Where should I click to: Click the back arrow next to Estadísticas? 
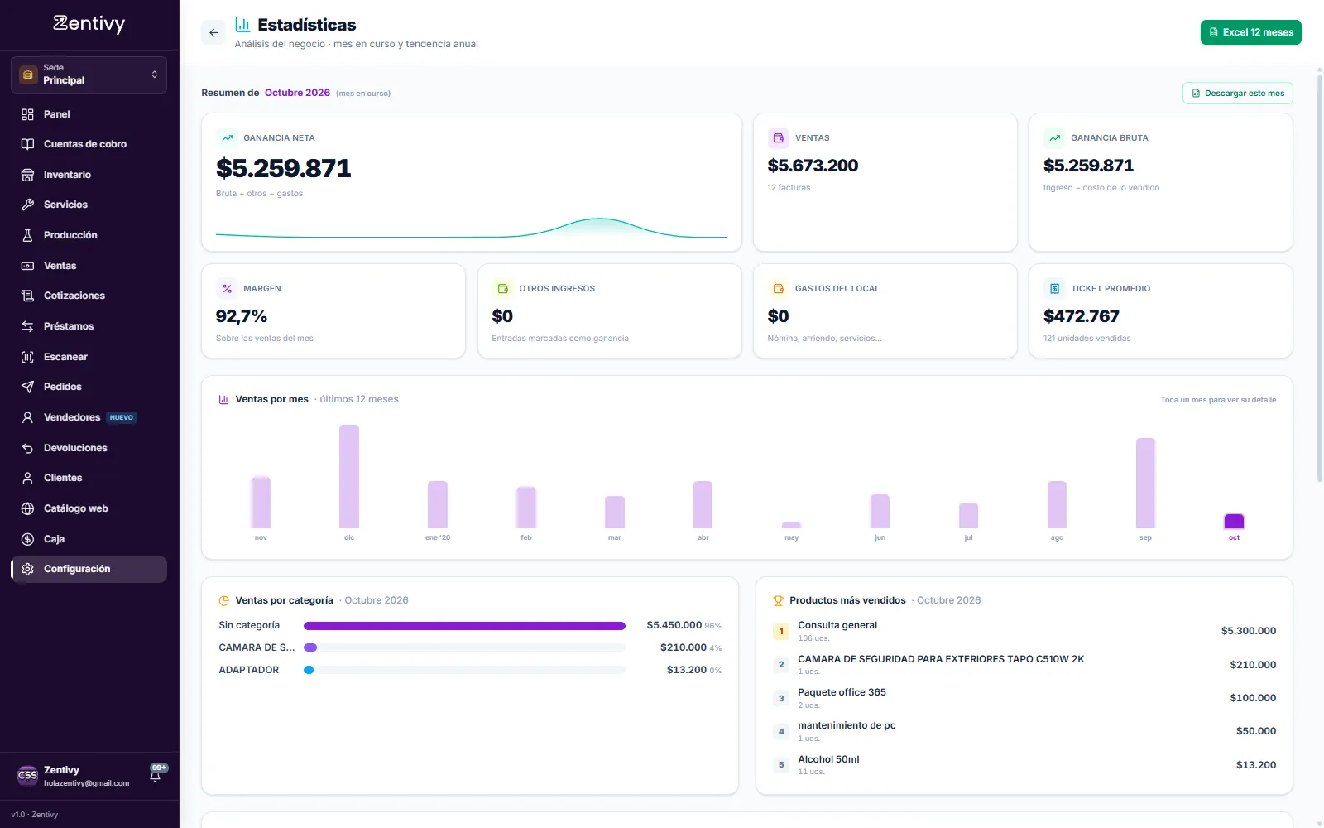coord(213,33)
